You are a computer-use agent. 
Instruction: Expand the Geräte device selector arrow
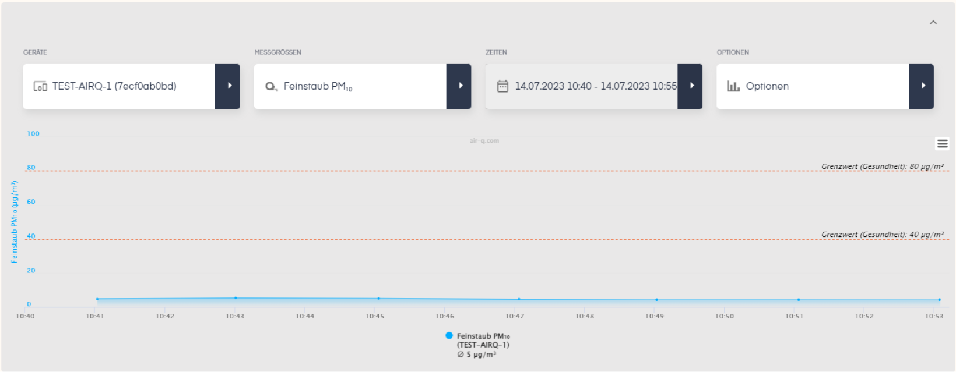click(228, 86)
